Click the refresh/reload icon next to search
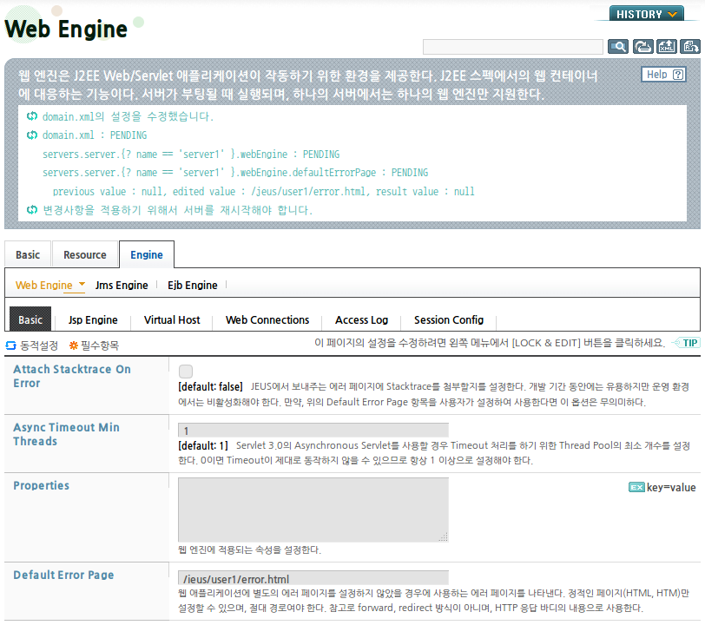The height and width of the screenshot is (625, 705). (x=643, y=46)
